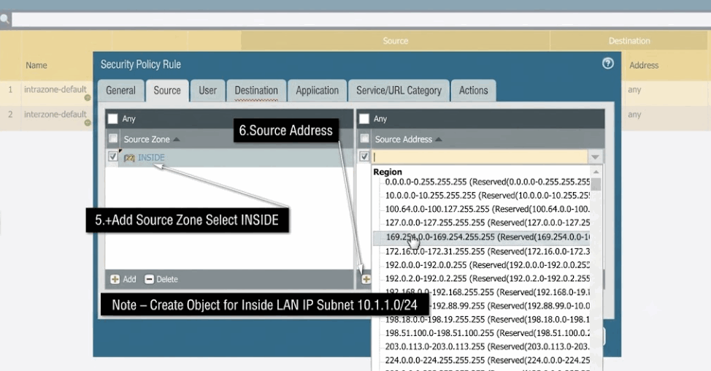Viewport: 711px width, 371px height.
Task: Click the intrazone-default rule status gear icon
Action: coord(88,98)
